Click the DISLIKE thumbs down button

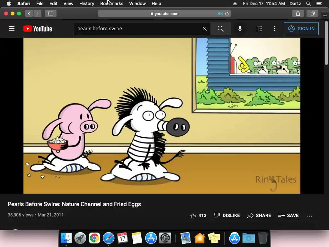(227, 215)
